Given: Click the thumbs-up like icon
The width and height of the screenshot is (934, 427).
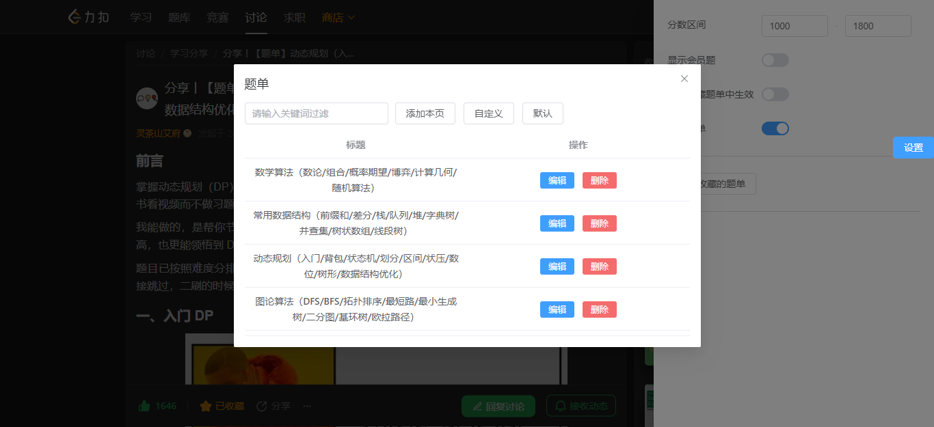Looking at the screenshot, I should tap(144, 406).
